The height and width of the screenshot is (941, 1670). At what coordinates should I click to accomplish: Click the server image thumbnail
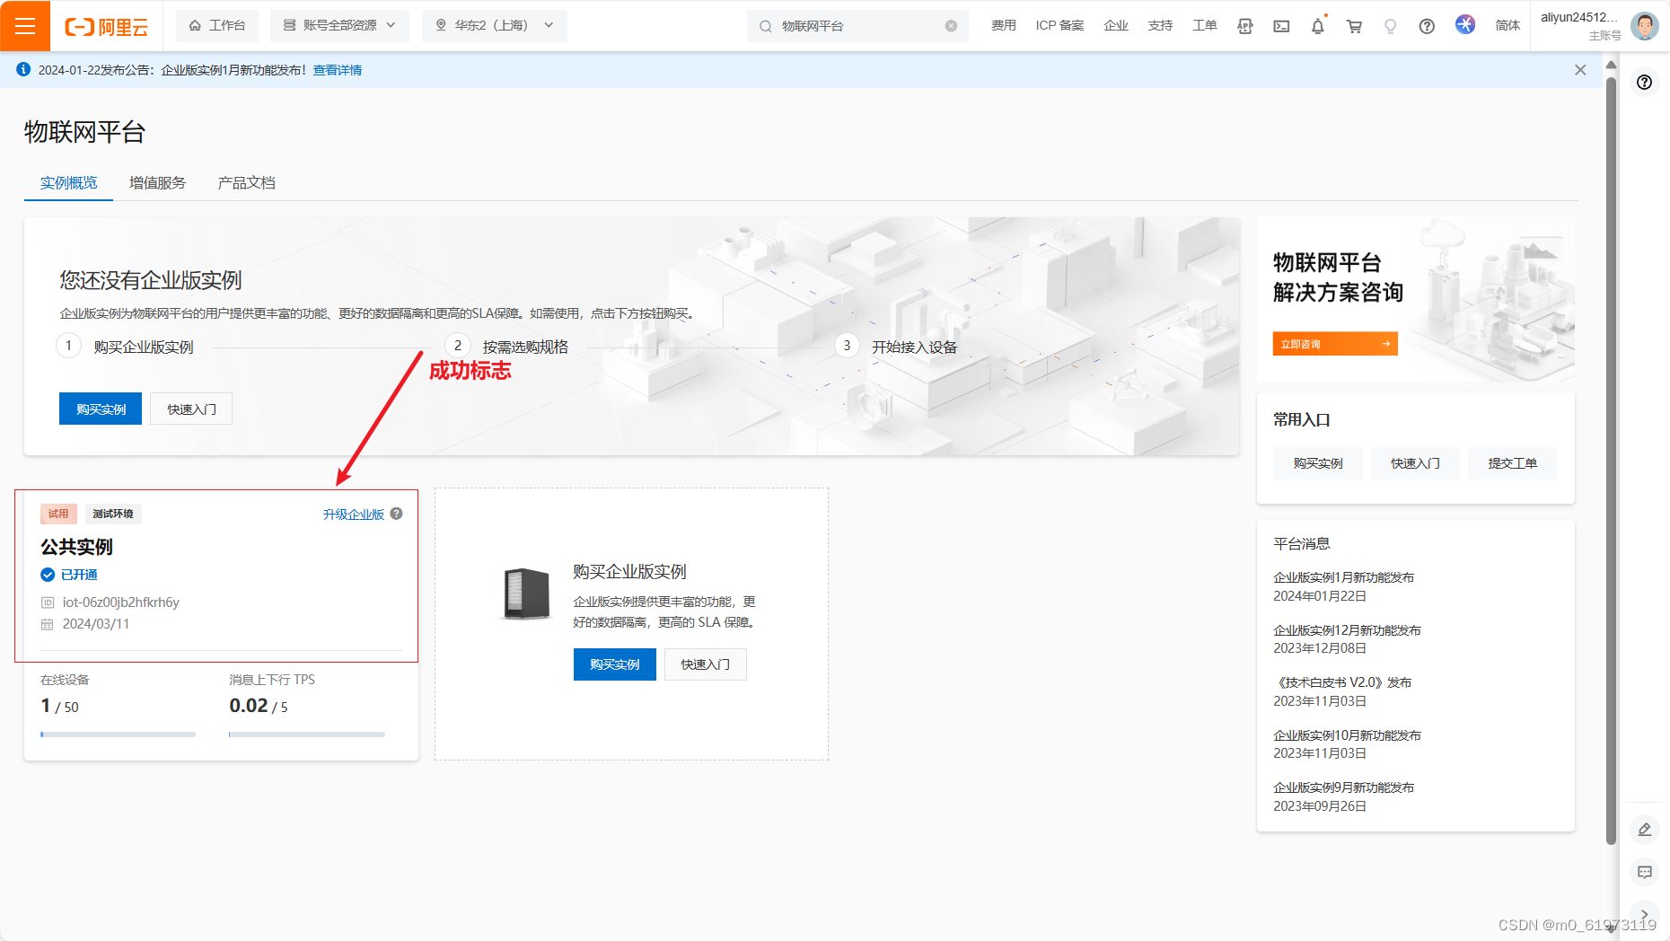pos(526,594)
